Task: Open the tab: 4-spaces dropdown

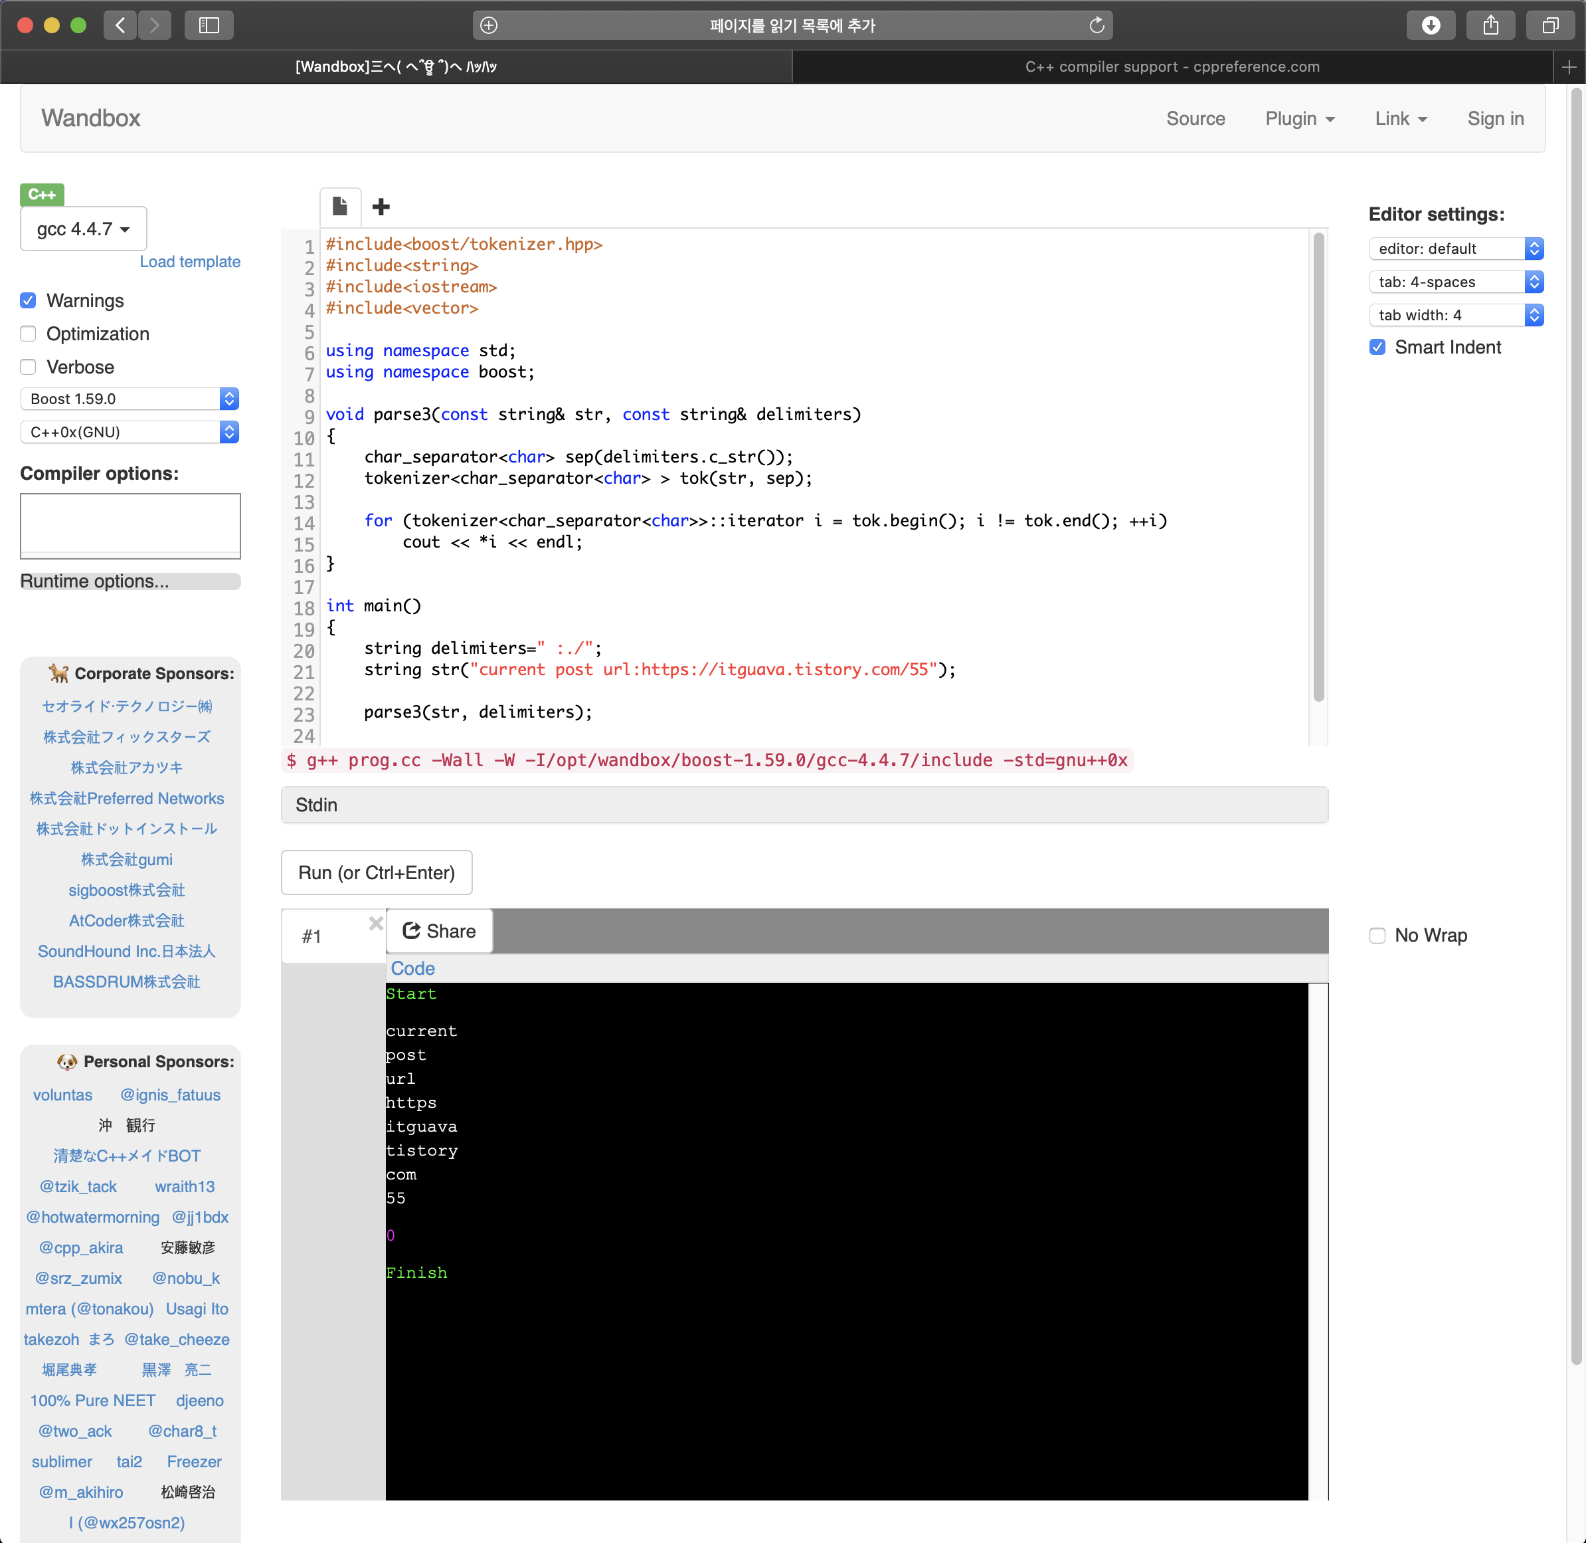Action: coord(1456,282)
